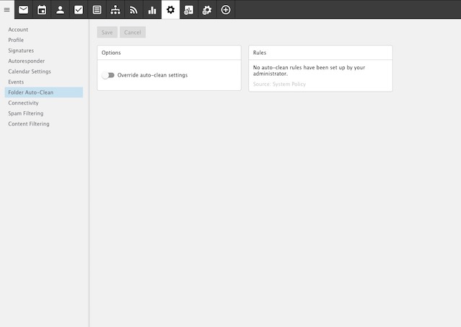The height and width of the screenshot is (327, 461).
Task: Open the RSS feeds icon
Action: coord(133,9)
